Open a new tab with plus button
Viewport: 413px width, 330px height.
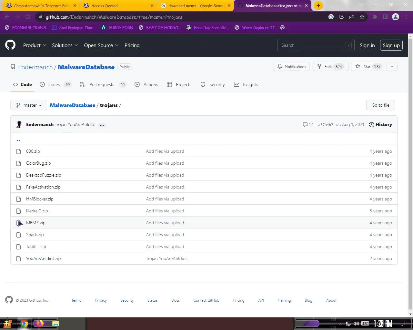coord(318,5)
